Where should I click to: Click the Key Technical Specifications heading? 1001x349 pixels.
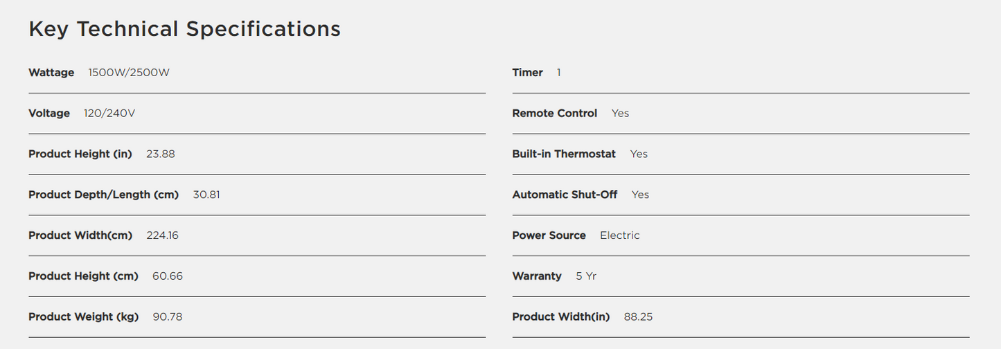pos(184,29)
